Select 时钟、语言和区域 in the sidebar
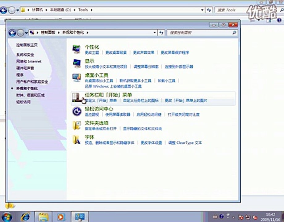Screen dimensions: 284x222 coord(31,95)
